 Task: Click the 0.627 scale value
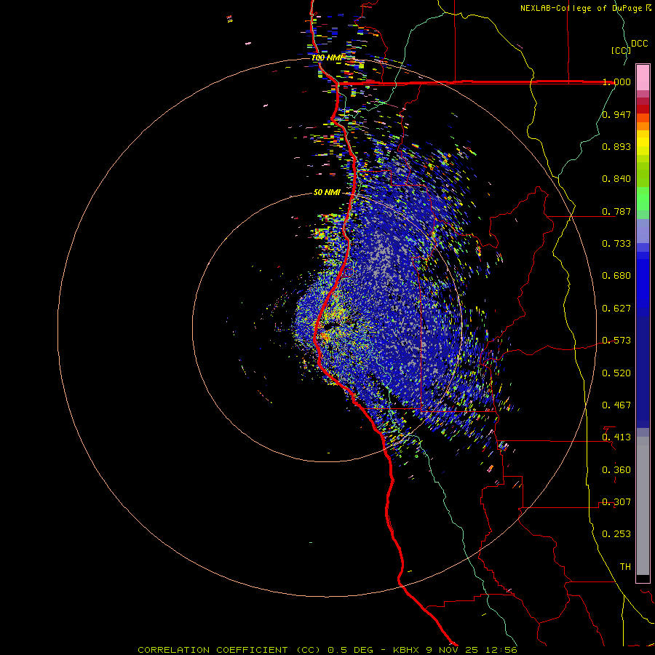616,309
